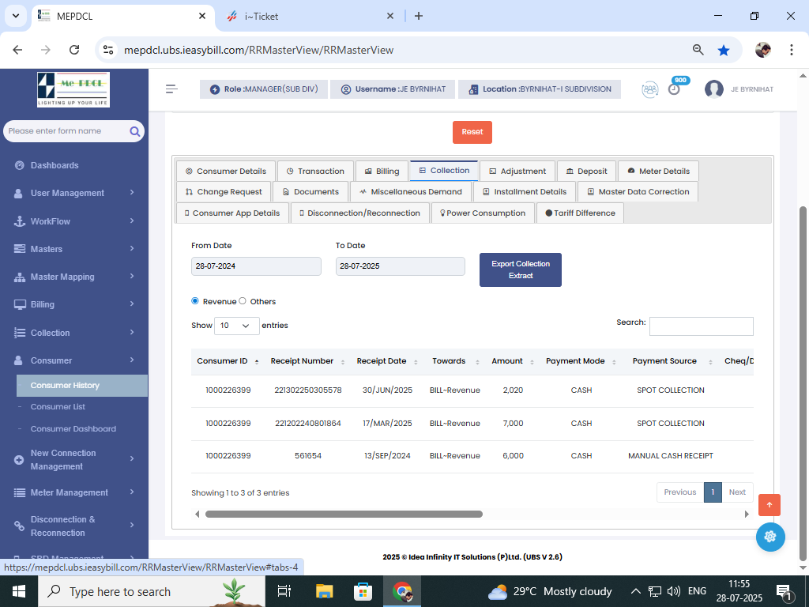Switch to the Billing tab
Image resolution: width=809 pixels, height=607 pixels.
coord(382,171)
